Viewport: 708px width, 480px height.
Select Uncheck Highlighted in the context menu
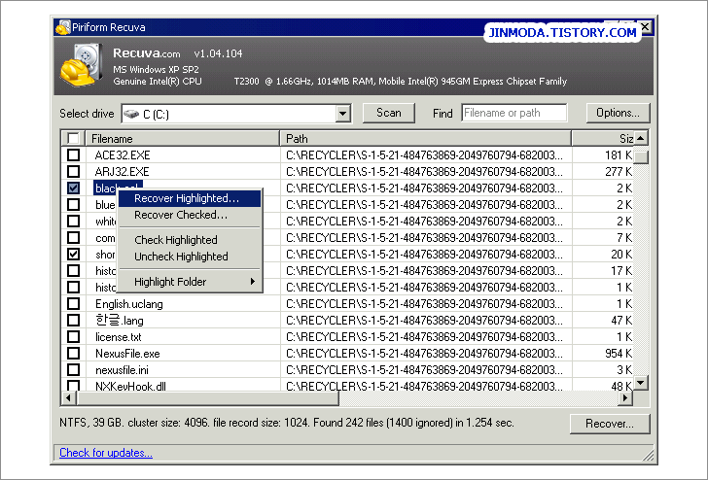coord(190,257)
